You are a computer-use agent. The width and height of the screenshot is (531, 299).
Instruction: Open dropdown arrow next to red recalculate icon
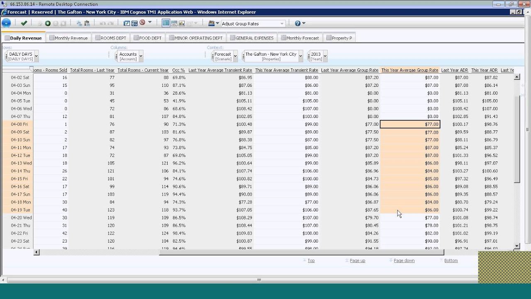pyautogui.click(x=150, y=22)
